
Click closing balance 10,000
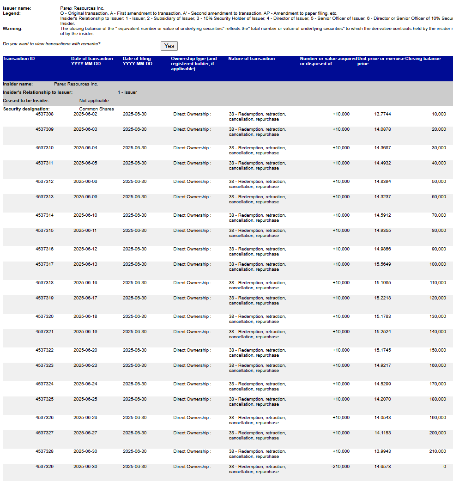(x=439, y=114)
